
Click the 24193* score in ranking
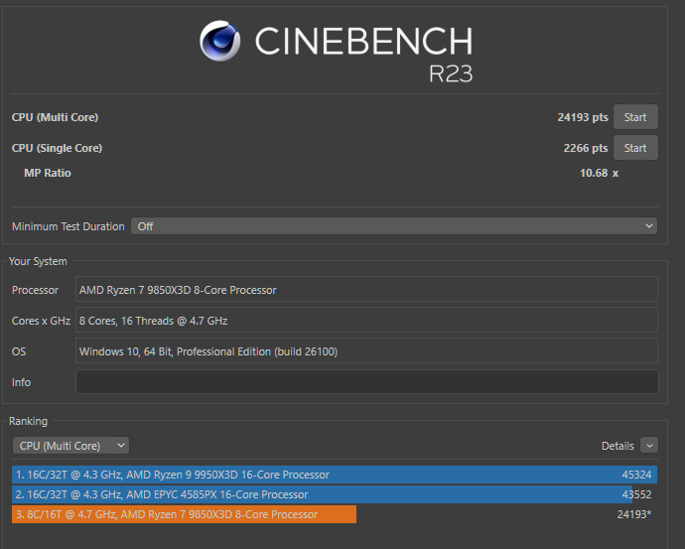(634, 514)
